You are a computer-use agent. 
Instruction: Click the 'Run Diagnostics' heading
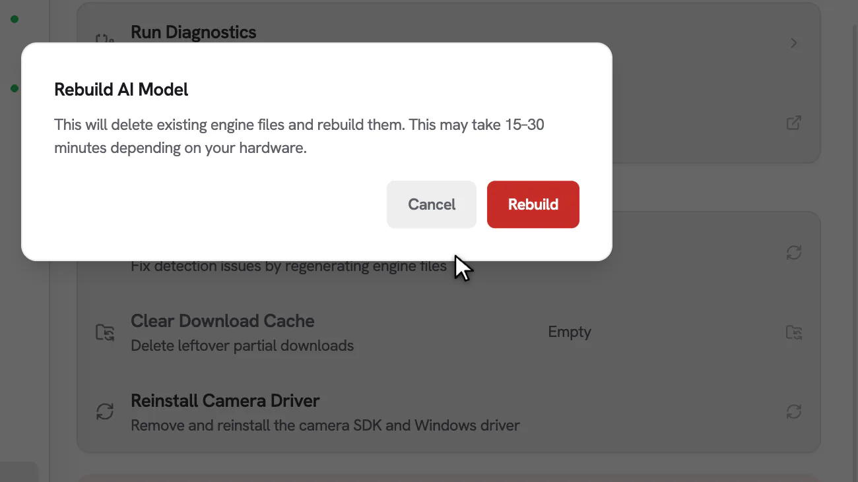pyautogui.click(x=193, y=32)
